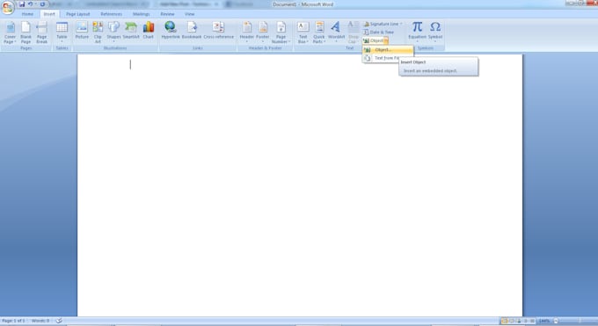The width and height of the screenshot is (598, 326).
Task: Insert a Cover Page from ribbon
Action: (11, 33)
